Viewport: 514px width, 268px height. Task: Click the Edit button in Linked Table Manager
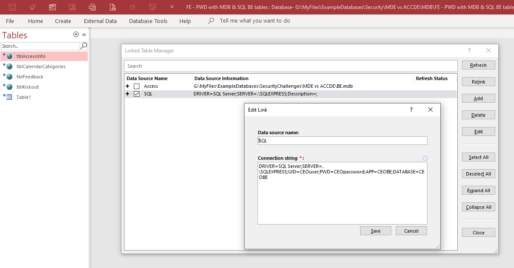[479, 132]
